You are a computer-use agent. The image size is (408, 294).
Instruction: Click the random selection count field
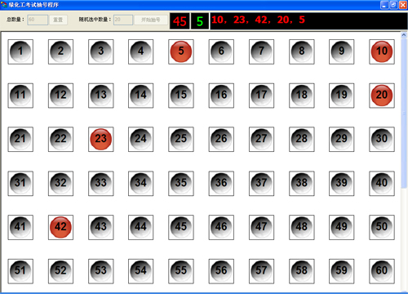[x=123, y=20]
